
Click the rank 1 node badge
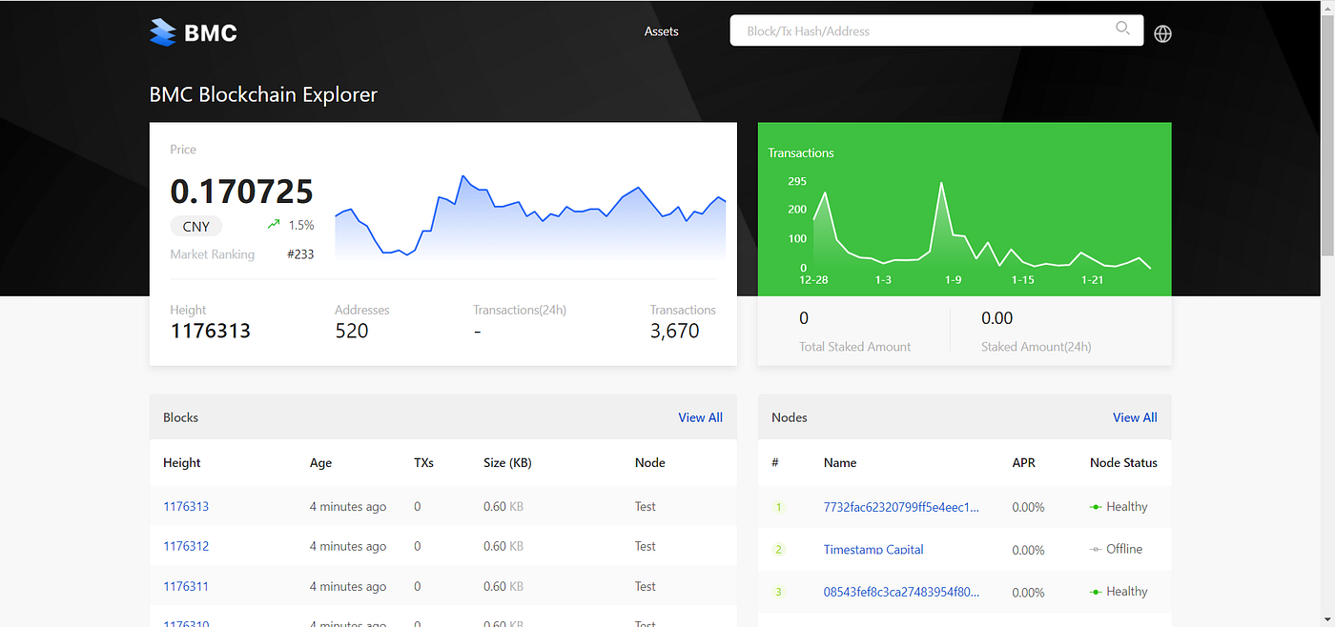coord(778,507)
